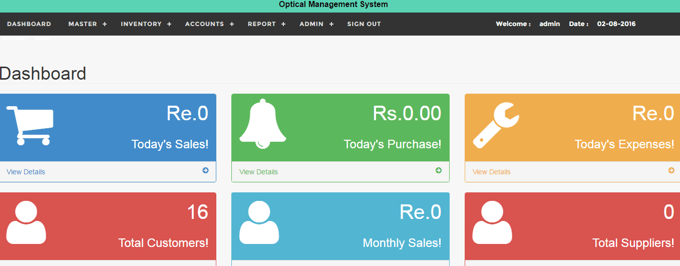Click the user icon on Total Customers card
The image size is (680, 266).
(26, 222)
